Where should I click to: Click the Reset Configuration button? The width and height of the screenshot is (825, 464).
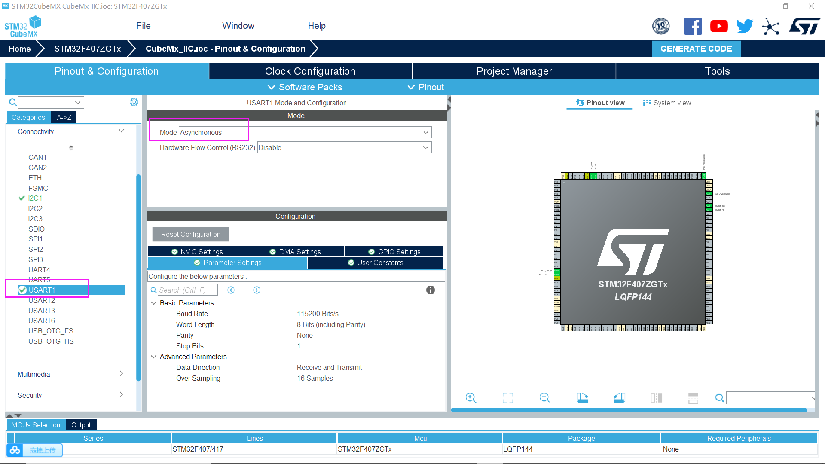190,234
